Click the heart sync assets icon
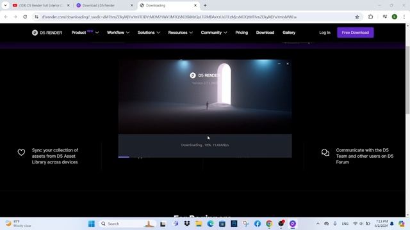The width and height of the screenshot is (410, 230). [21, 152]
